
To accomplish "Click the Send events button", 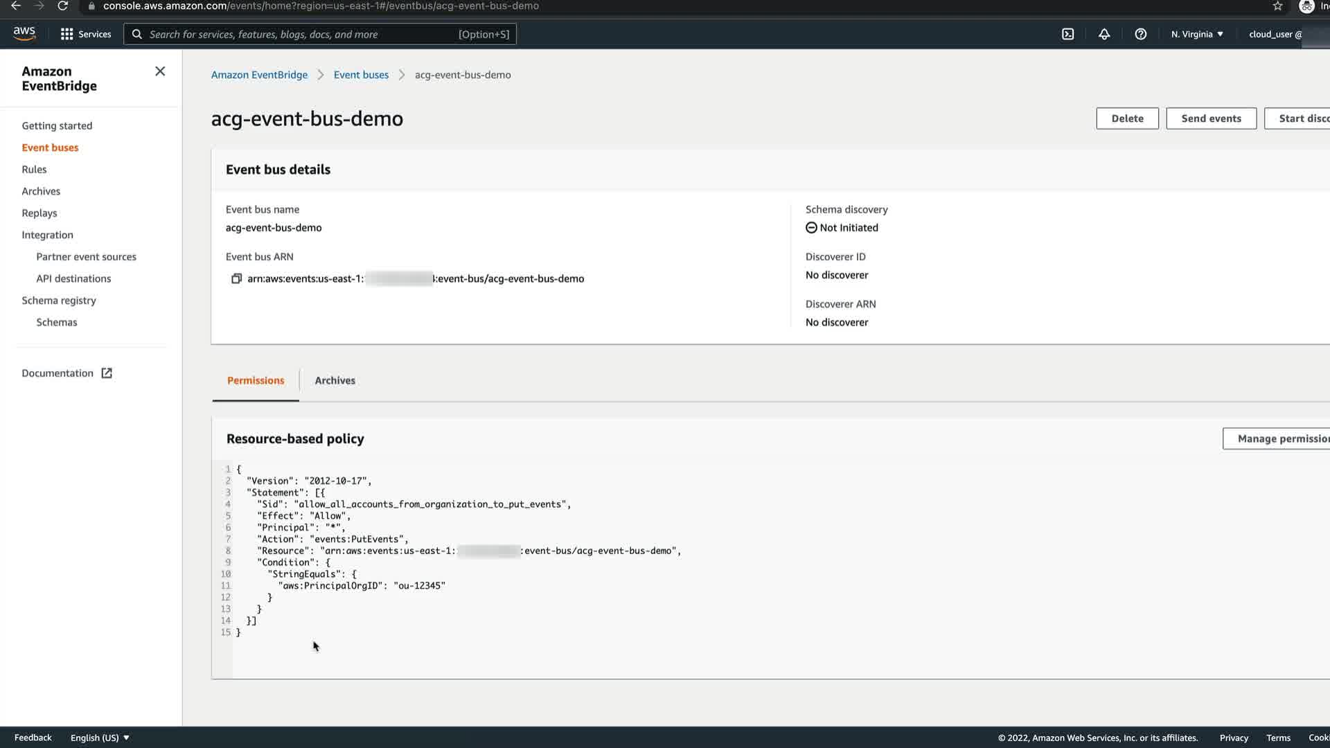I will pos(1211,118).
